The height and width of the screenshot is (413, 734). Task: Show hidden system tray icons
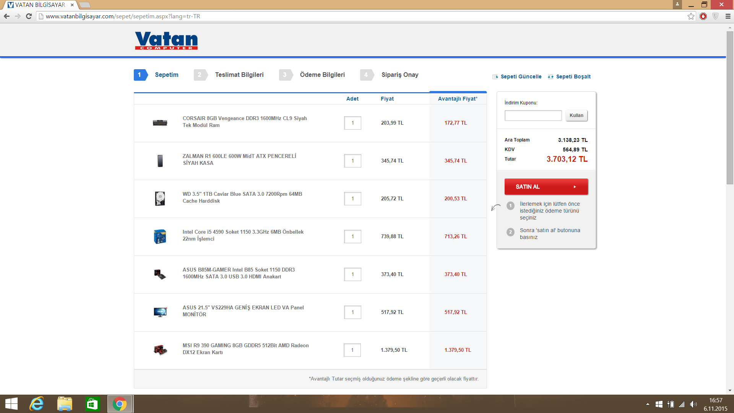tap(648, 404)
